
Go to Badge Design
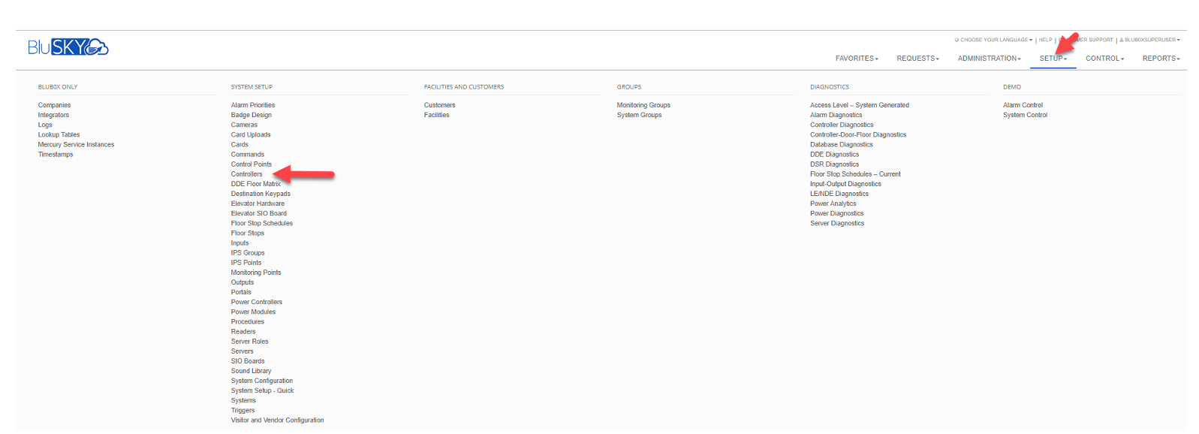pyautogui.click(x=251, y=115)
